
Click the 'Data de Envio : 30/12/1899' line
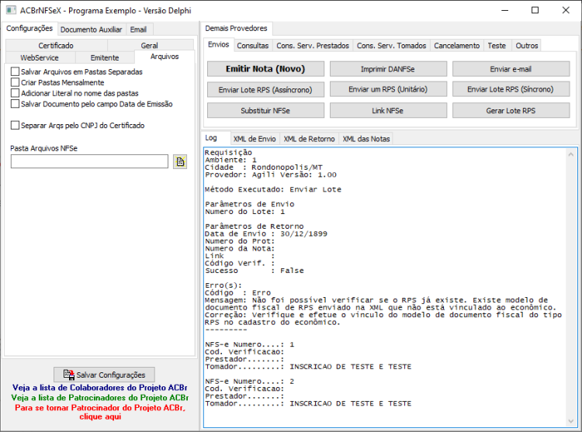coord(266,234)
